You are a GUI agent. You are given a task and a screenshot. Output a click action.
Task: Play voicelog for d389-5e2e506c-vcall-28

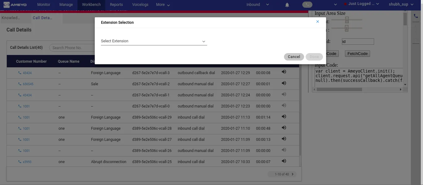284,128
